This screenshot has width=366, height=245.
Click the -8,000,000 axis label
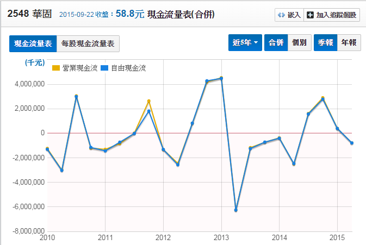coord(28,231)
